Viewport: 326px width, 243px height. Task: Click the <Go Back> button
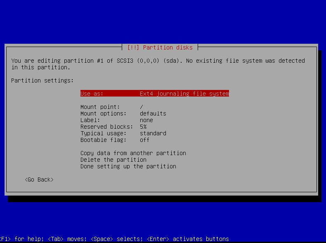(39, 179)
